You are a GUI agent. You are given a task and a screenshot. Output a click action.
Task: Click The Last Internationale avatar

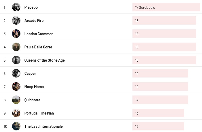pos(16,126)
